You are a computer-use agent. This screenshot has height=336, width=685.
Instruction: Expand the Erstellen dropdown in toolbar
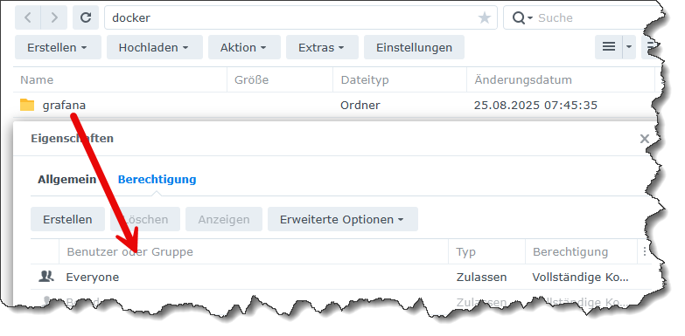click(x=58, y=47)
